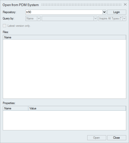Viewport: 129px width, 143px height.
Task: Expand the Repository dropdown arrow
Action: (x=104, y=12)
